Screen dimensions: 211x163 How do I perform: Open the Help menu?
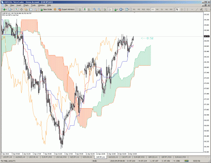click(x=49, y=5)
